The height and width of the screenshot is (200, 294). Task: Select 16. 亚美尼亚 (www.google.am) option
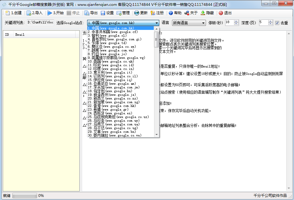click(120, 84)
